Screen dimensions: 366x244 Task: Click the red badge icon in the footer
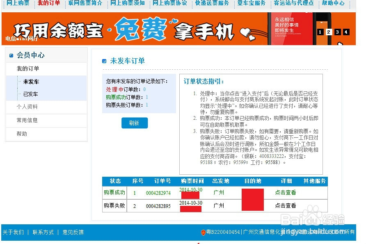click(204, 232)
